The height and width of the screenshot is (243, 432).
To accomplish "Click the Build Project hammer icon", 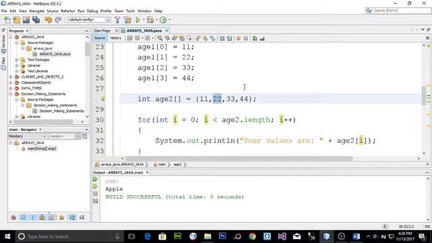I will tap(117, 20).
